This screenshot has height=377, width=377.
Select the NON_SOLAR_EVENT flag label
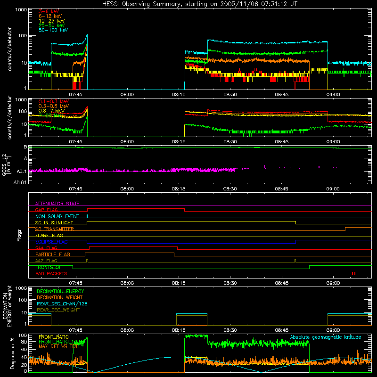click(57, 216)
